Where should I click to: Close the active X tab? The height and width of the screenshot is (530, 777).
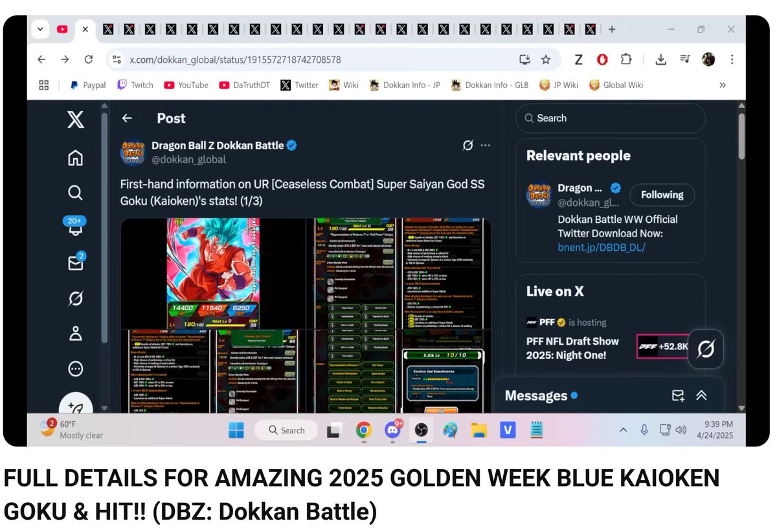[x=85, y=29]
